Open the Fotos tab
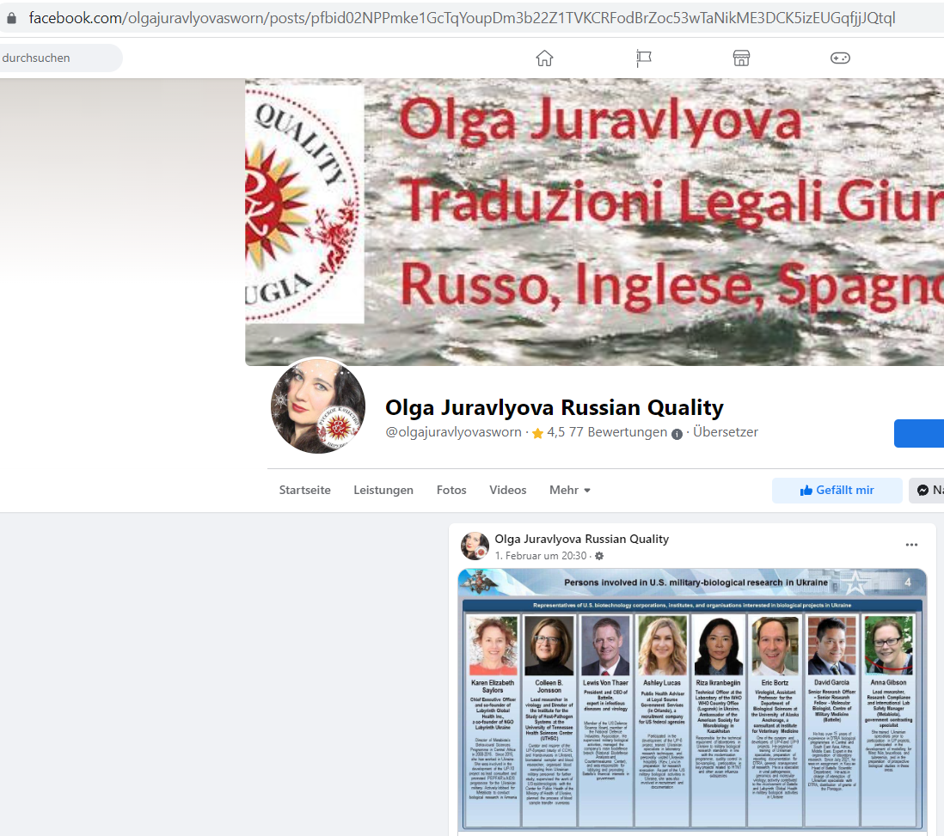 (451, 490)
